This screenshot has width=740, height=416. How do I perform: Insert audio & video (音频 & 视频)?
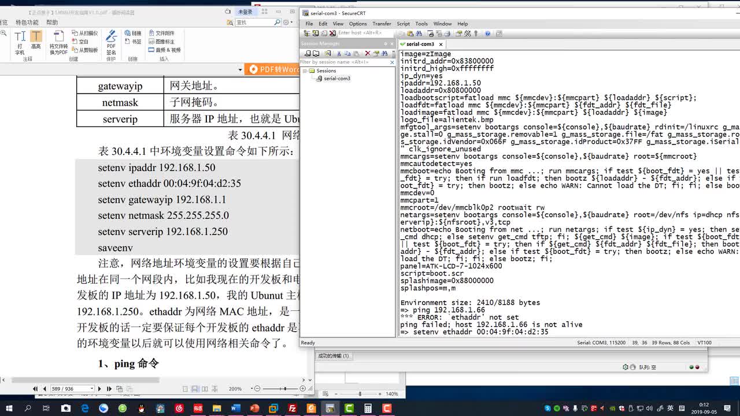(164, 50)
